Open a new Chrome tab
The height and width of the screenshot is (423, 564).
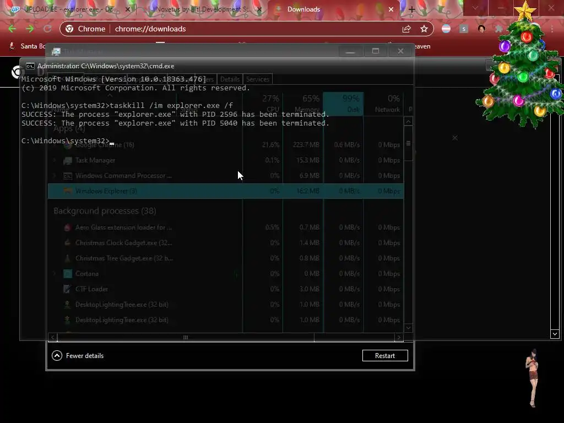pos(412,9)
